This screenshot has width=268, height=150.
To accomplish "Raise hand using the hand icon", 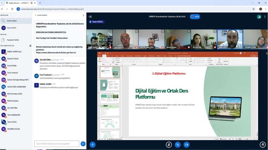I will tap(263, 145).
